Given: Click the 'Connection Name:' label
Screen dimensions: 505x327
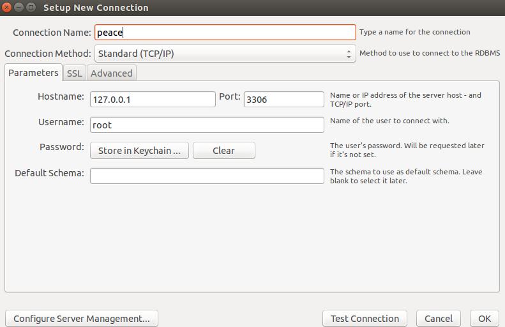Looking at the screenshot, I should (52, 33).
